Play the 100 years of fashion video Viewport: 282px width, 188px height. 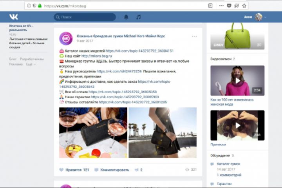[237, 81]
